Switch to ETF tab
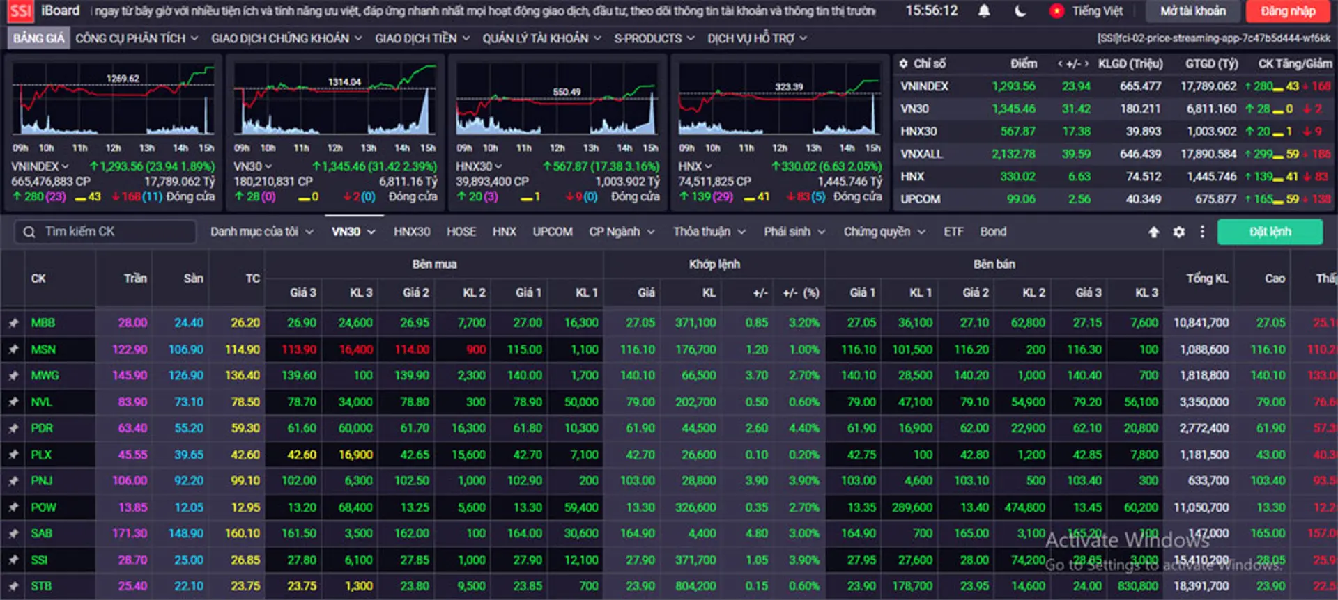This screenshot has height=600, width=1338. click(953, 232)
